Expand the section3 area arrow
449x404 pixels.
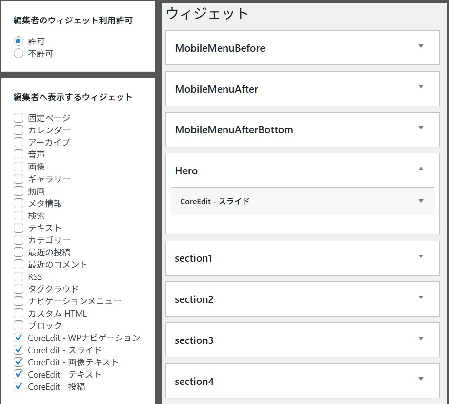tap(421, 338)
